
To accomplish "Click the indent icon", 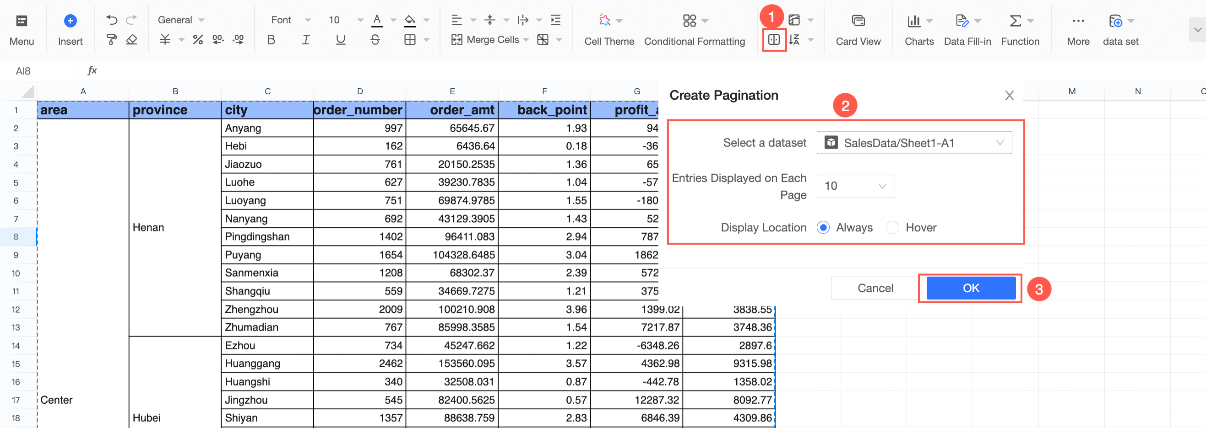I will 556,20.
